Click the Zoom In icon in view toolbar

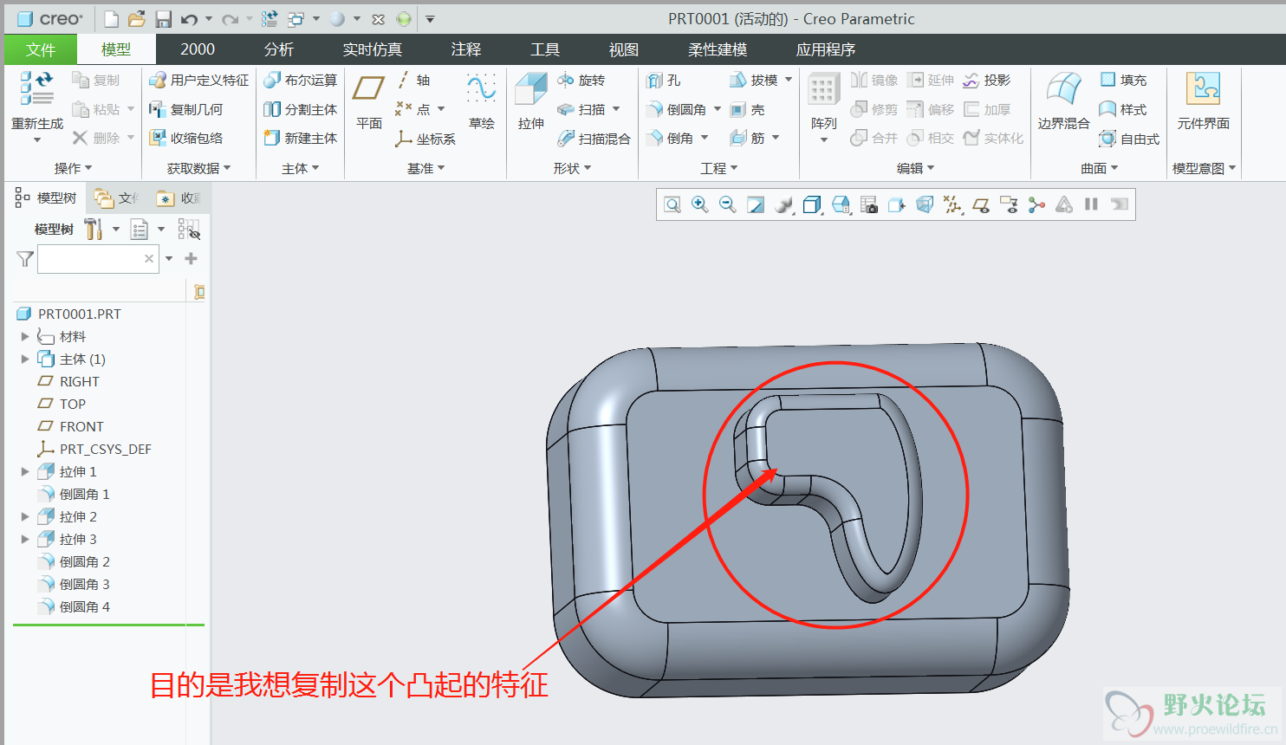(699, 204)
